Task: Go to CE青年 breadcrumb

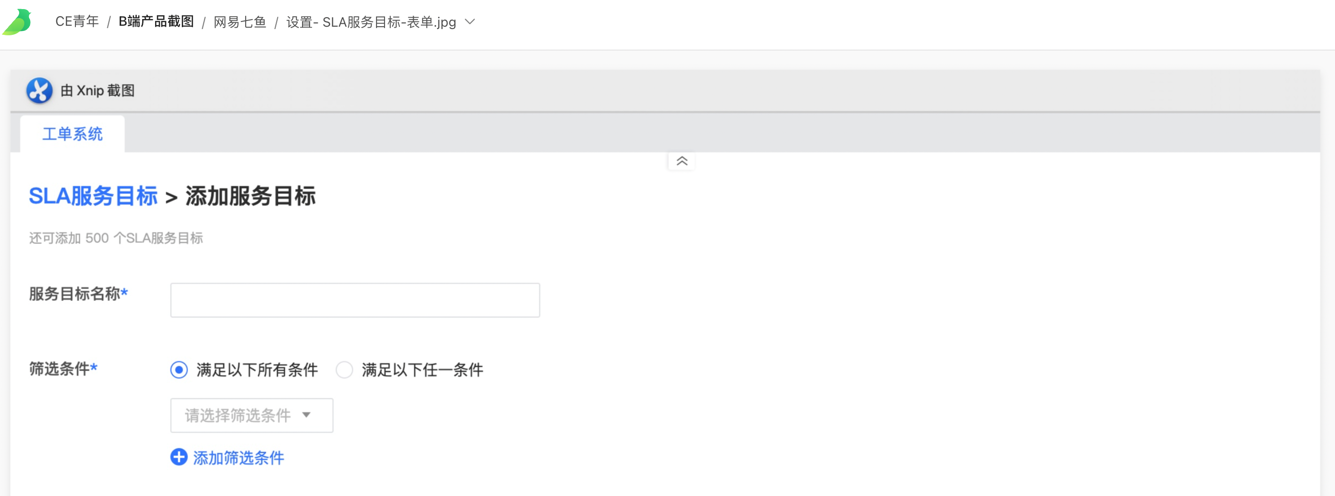Action: click(77, 22)
